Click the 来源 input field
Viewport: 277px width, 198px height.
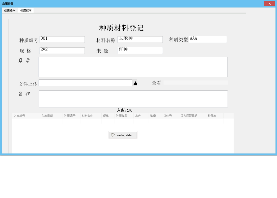[140, 51]
